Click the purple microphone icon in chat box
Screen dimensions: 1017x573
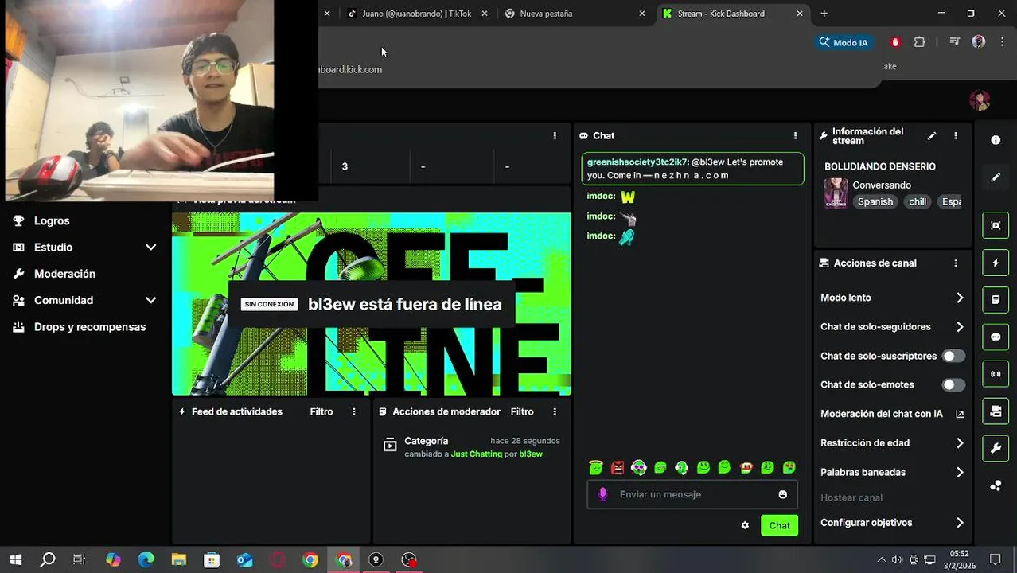[602, 494]
